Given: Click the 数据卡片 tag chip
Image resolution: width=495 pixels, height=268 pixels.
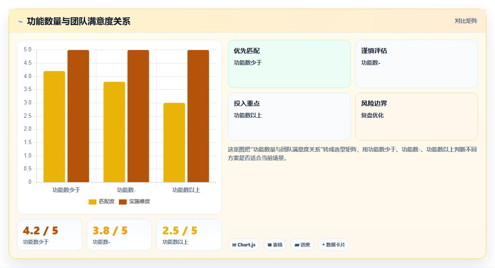Looking at the screenshot, I should coord(333,245).
